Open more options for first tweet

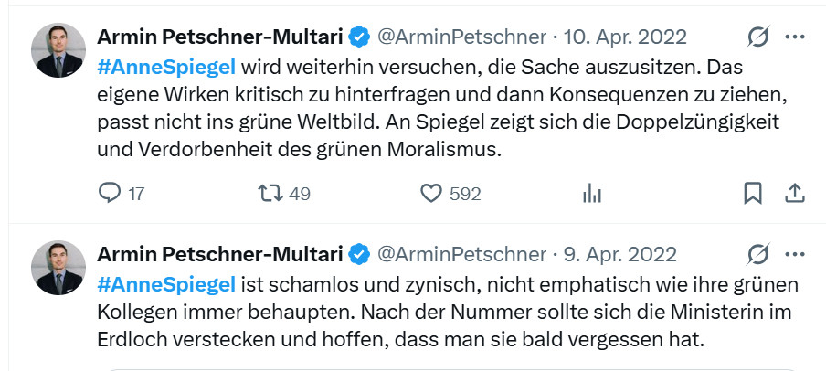pyautogui.click(x=795, y=37)
